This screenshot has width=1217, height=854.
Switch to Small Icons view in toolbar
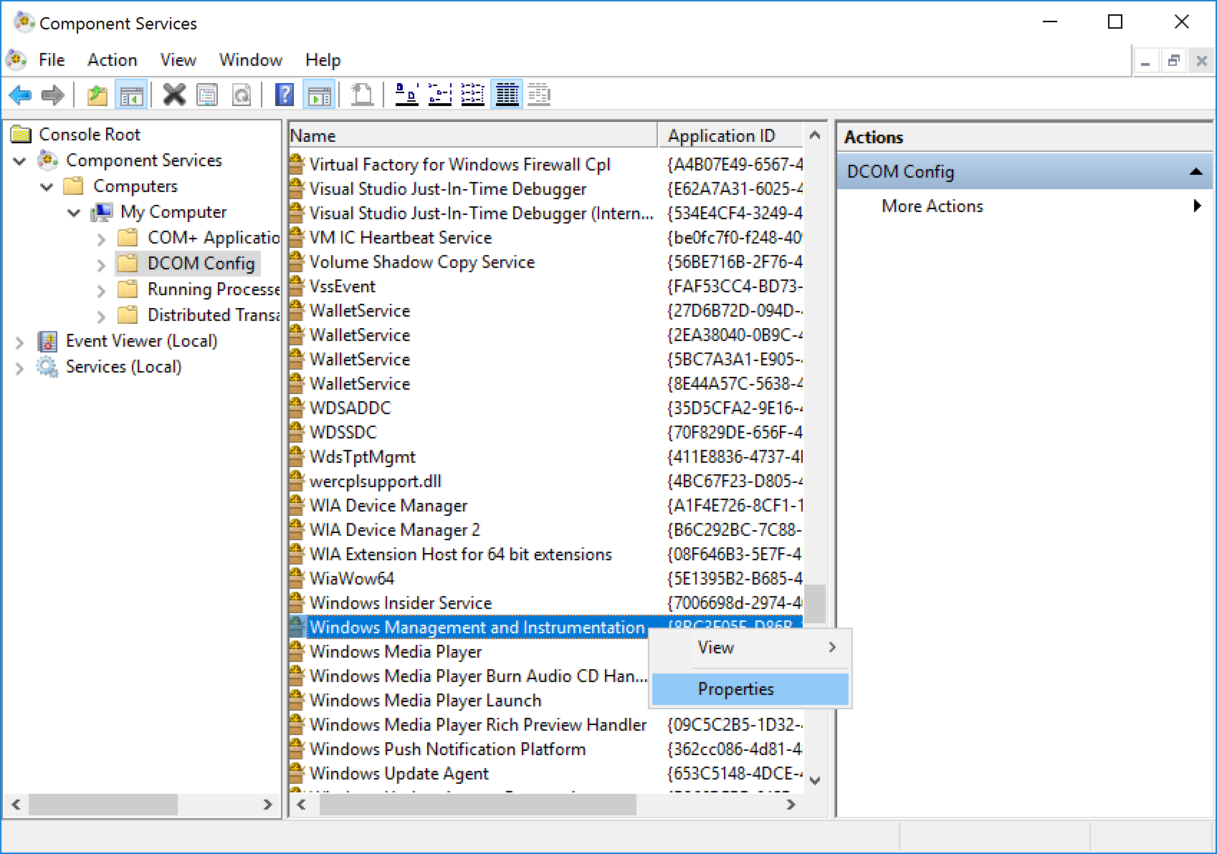440,95
